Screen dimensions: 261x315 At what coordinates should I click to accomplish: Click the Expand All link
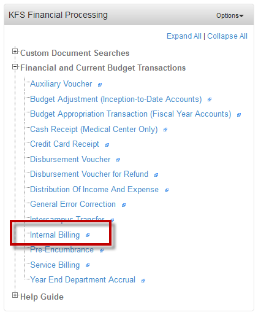[x=184, y=36]
